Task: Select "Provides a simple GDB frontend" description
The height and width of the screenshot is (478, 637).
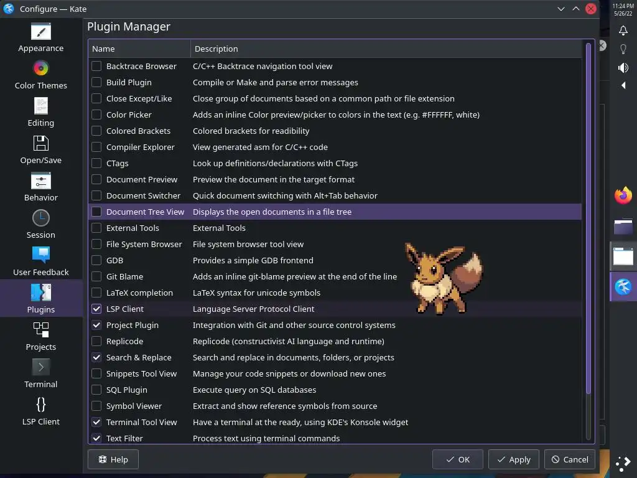Action: tap(253, 260)
